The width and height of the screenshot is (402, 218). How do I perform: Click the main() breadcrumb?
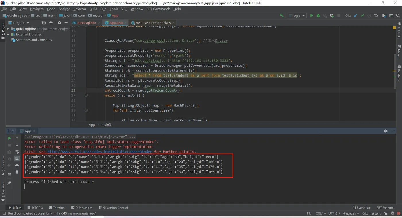tap(106, 125)
